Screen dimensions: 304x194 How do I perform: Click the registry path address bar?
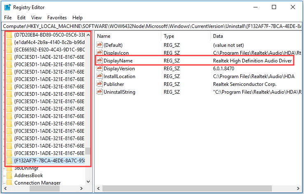[x=152, y=26]
